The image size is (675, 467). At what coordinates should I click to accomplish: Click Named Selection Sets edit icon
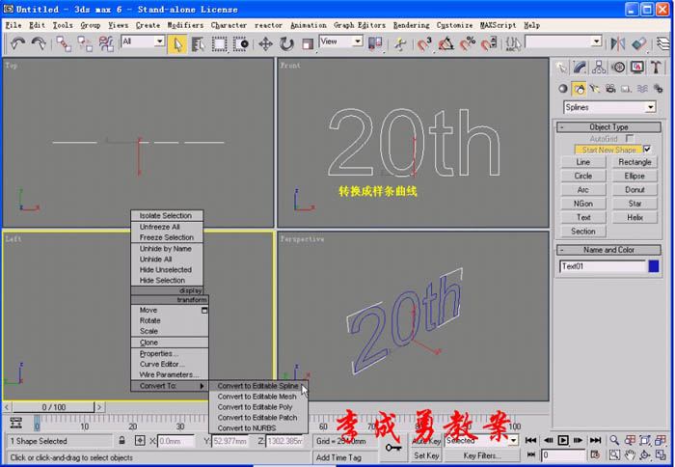tap(513, 44)
